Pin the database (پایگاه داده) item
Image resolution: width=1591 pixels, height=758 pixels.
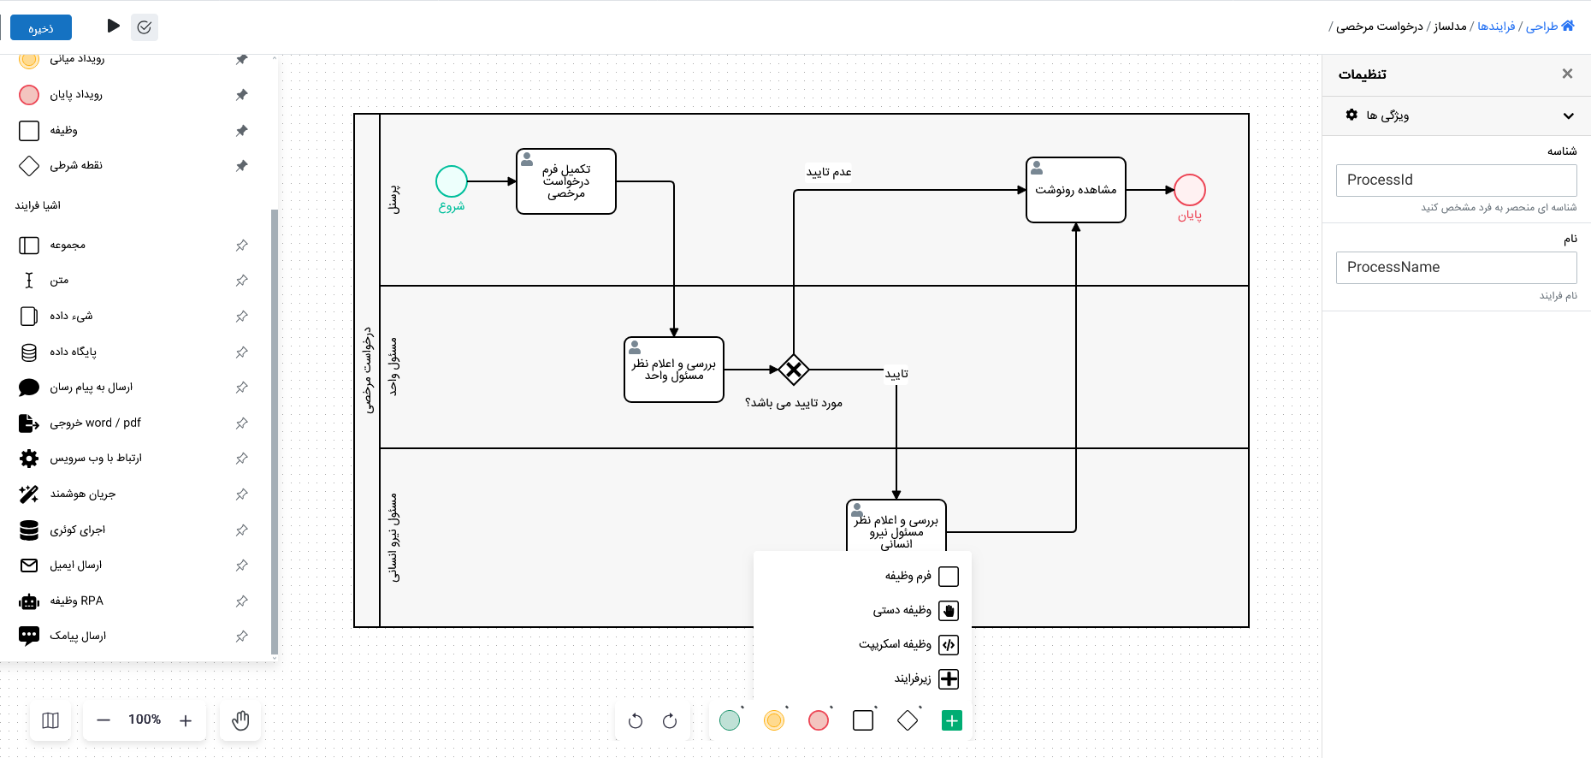(x=242, y=352)
